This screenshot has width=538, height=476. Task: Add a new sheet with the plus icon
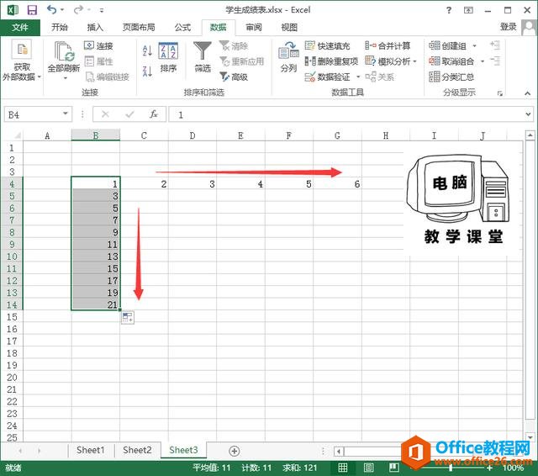(235, 451)
